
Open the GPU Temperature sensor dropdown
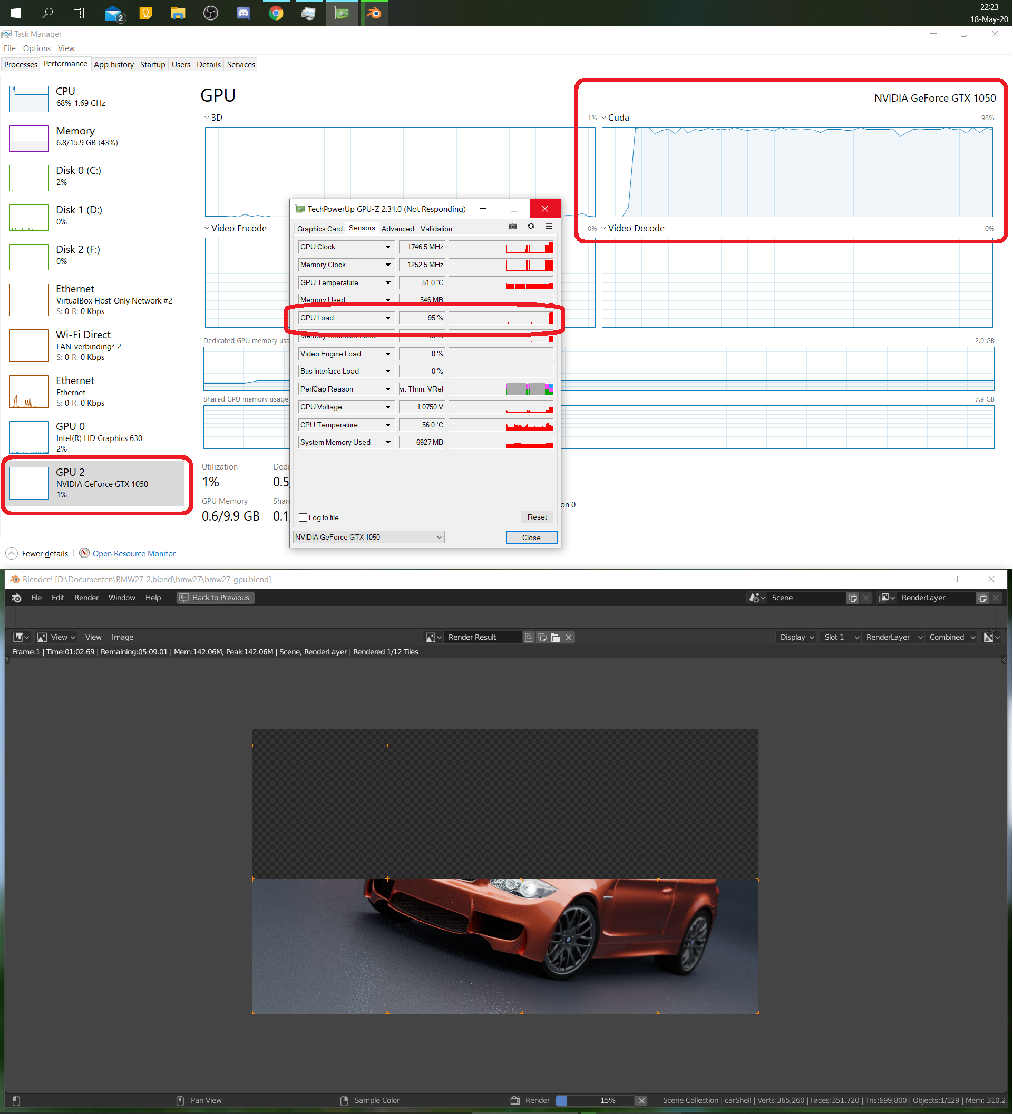click(x=388, y=284)
